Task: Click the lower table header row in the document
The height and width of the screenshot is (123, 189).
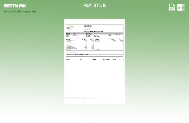Action: coord(94,59)
